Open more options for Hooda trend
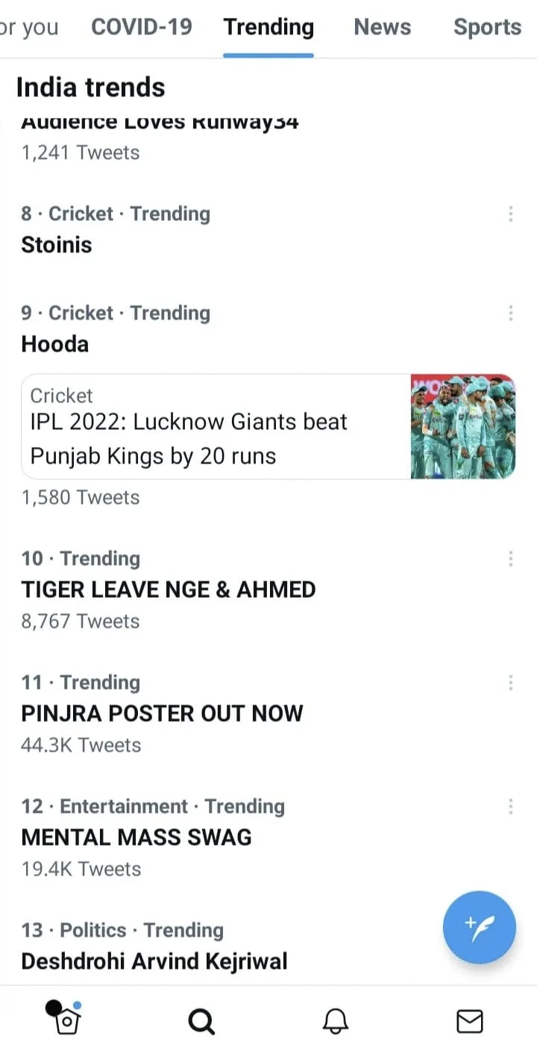 point(510,313)
